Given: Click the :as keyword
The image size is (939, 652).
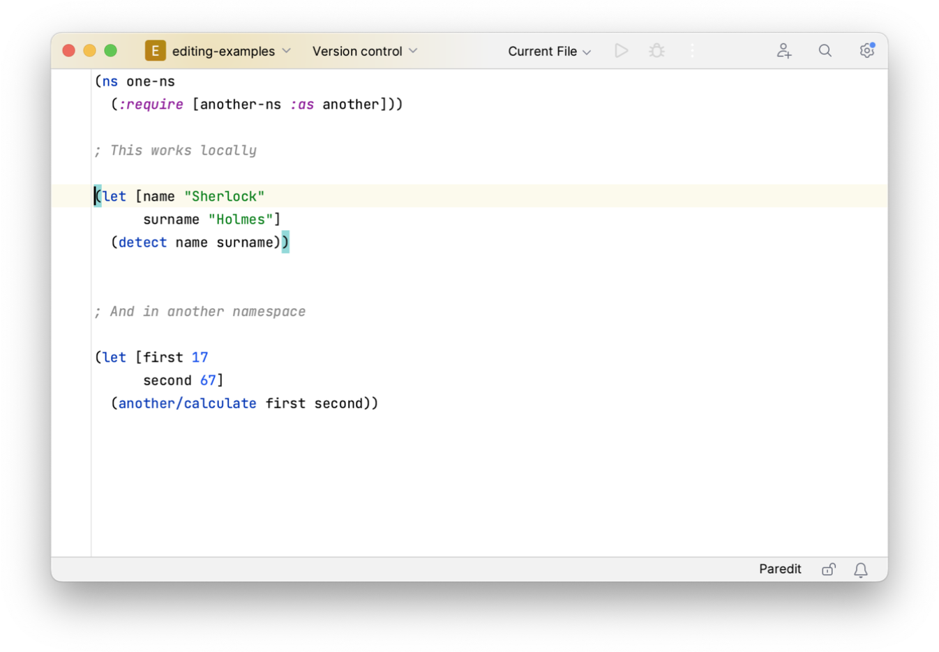Looking at the screenshot, I should (x=302, y=105).
